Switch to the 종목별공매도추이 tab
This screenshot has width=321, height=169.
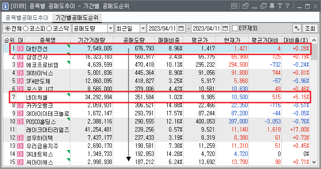27,18
